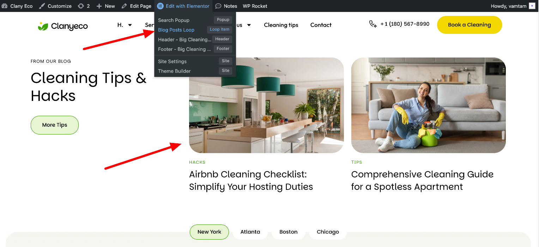Go to Contact nav link
Image resolution: width=539 pixels, height=247 pixels.
321,25
